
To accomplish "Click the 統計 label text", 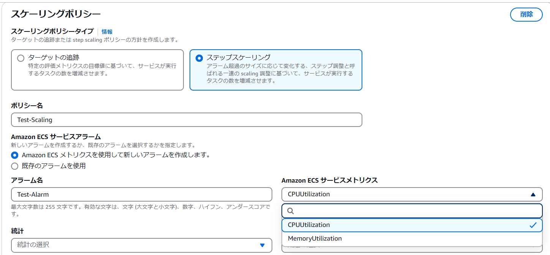I will coord(17,231).
